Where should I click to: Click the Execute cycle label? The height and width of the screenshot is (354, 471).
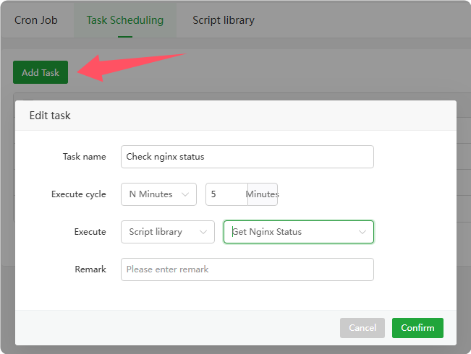tap(79, 194)
